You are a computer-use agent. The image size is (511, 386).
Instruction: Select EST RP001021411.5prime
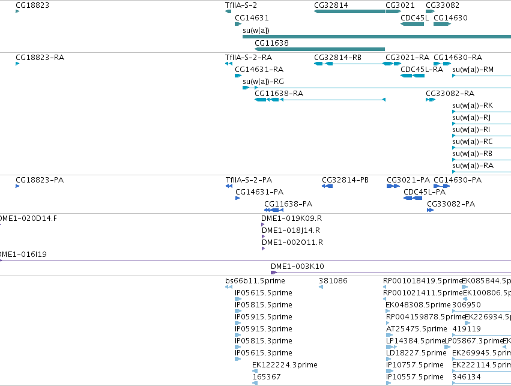tap(423, 293)
